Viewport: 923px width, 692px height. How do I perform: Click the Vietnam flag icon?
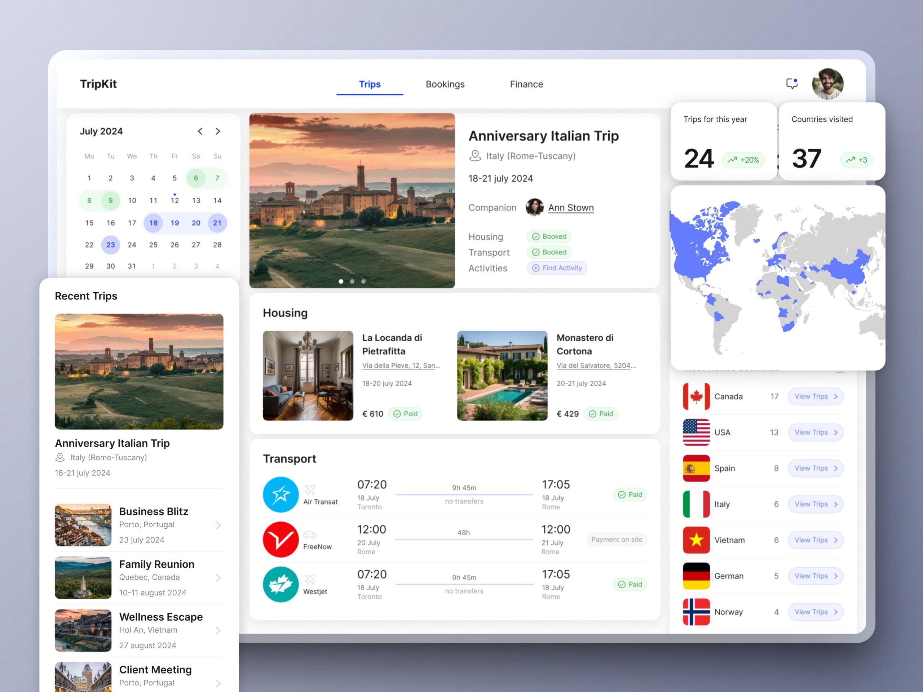[x=697, y=540]
